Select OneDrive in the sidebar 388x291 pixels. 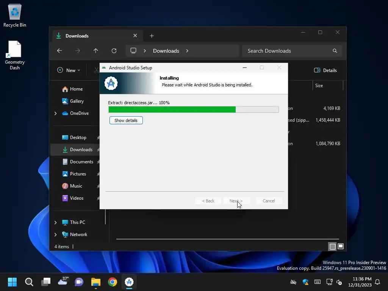click(75, 113)
